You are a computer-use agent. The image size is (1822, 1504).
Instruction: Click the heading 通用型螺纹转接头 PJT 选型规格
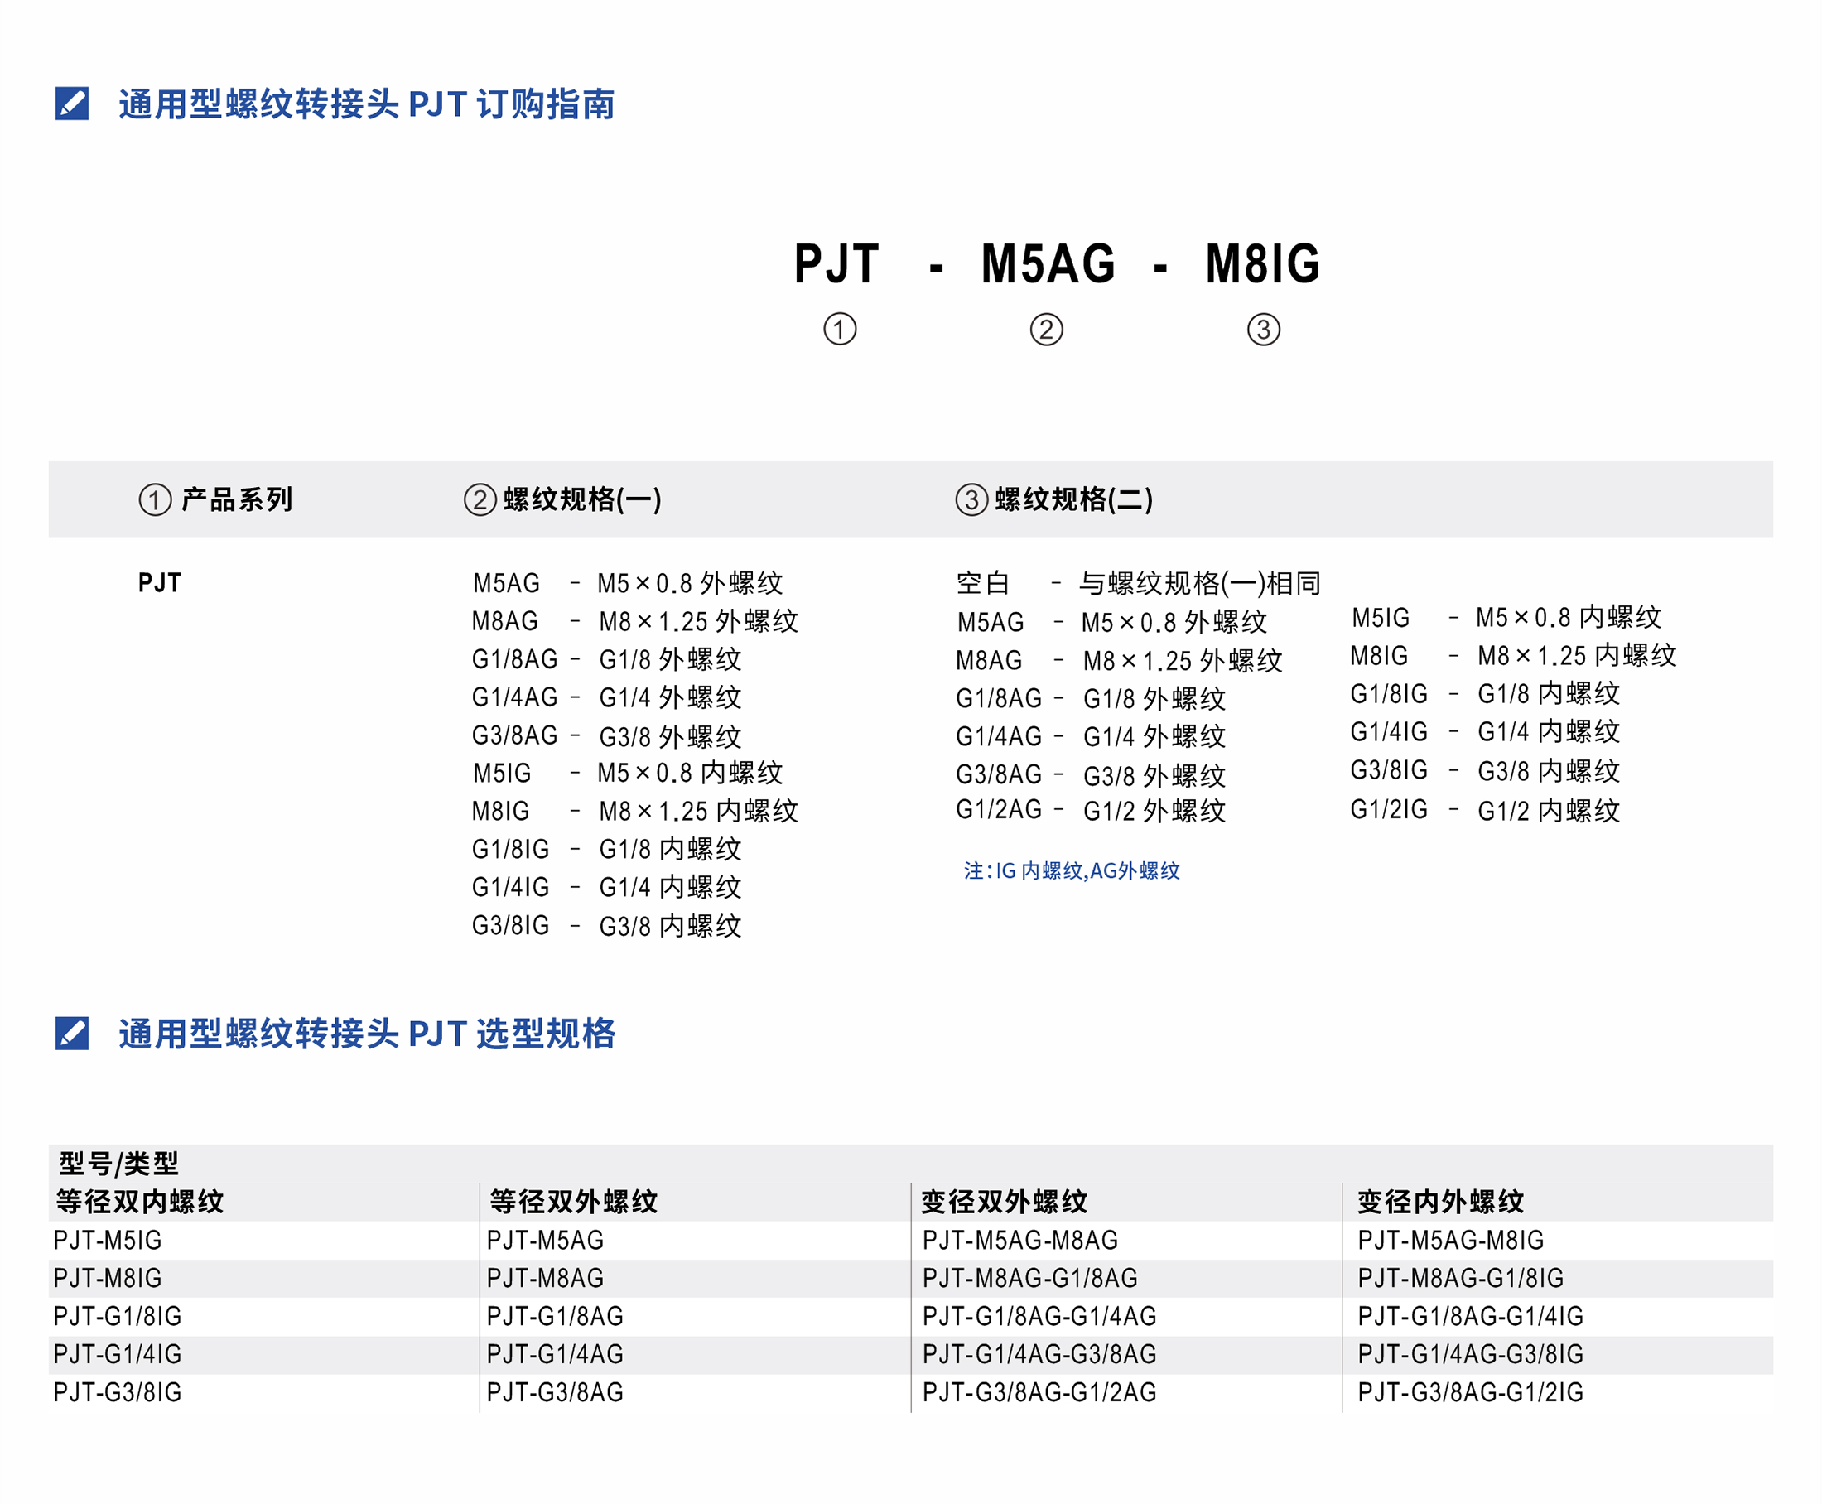point(367,1033)
